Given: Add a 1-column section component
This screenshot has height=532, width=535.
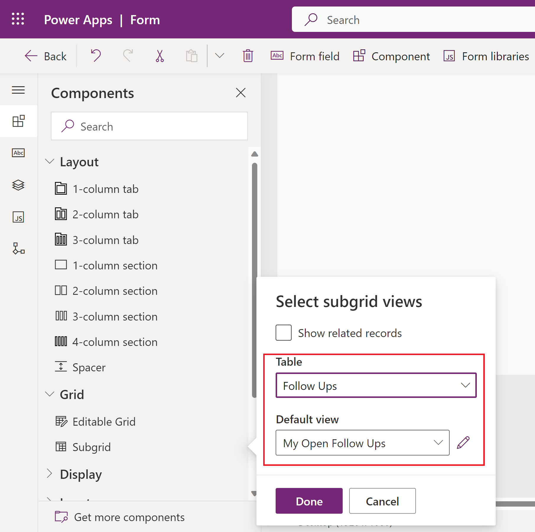Looking at the screenshot, I should pos(106,265).
